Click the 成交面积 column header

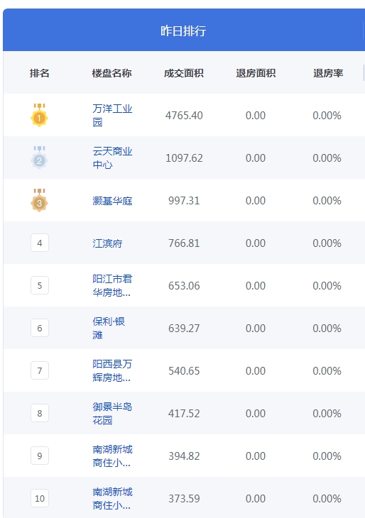(184, 73)
